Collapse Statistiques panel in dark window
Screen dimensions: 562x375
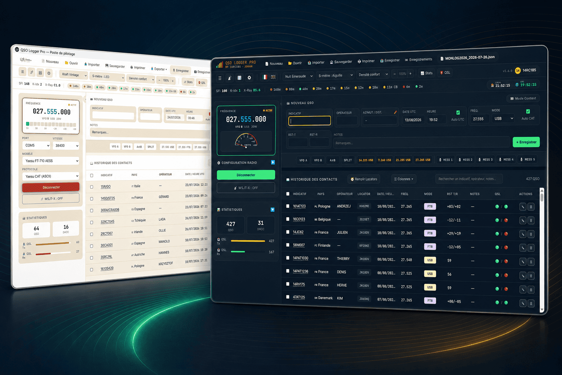pos(273,209)
